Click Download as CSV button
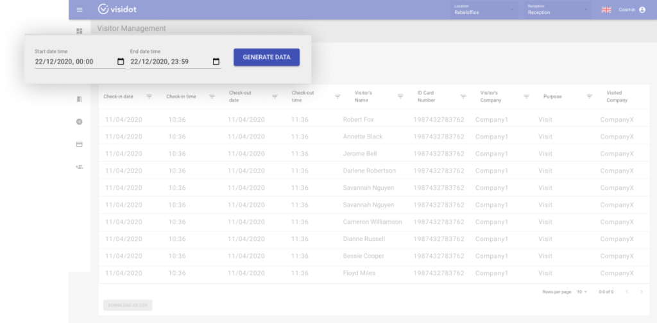This screenshot has height=323, width=657. [x=128, y=306]
